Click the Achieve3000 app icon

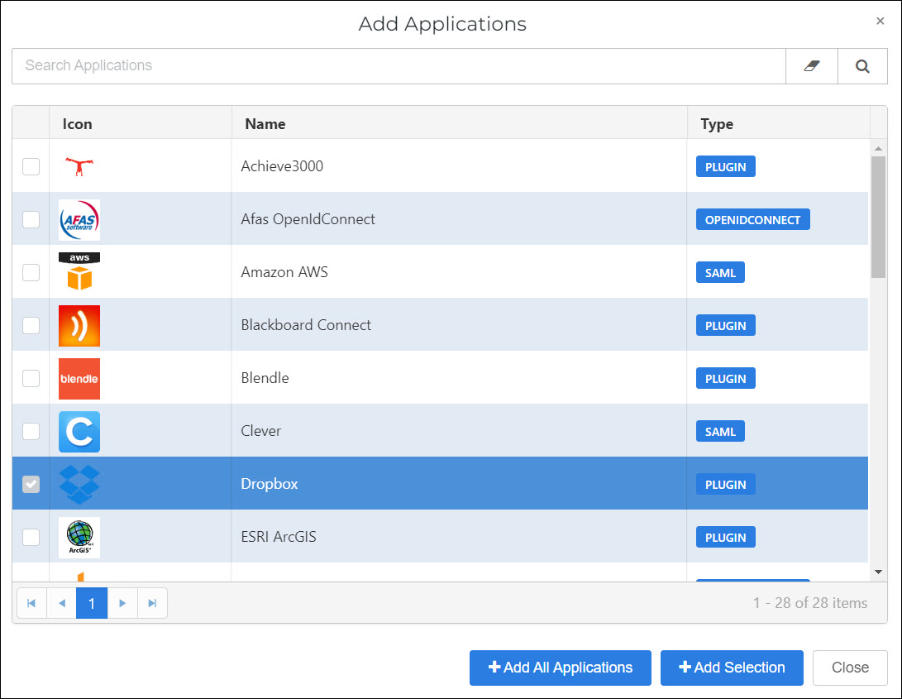(x=79, y=166)
